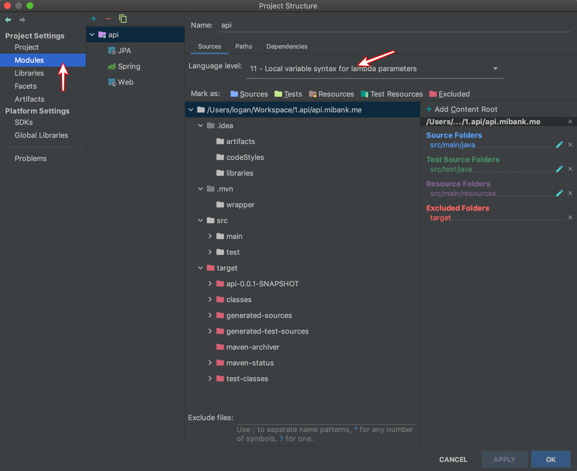Open the Language level dropdown
Image resolution: width=577 pixels, height=471 pixels.
[495, 69]
